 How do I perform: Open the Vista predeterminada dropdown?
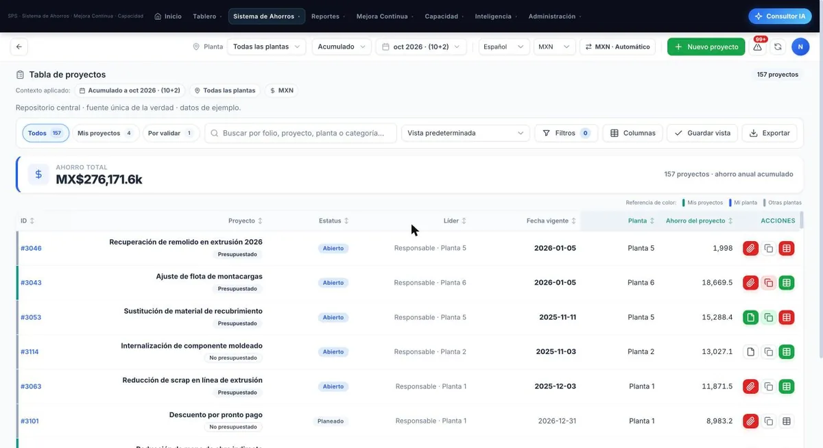pos(466,133)
